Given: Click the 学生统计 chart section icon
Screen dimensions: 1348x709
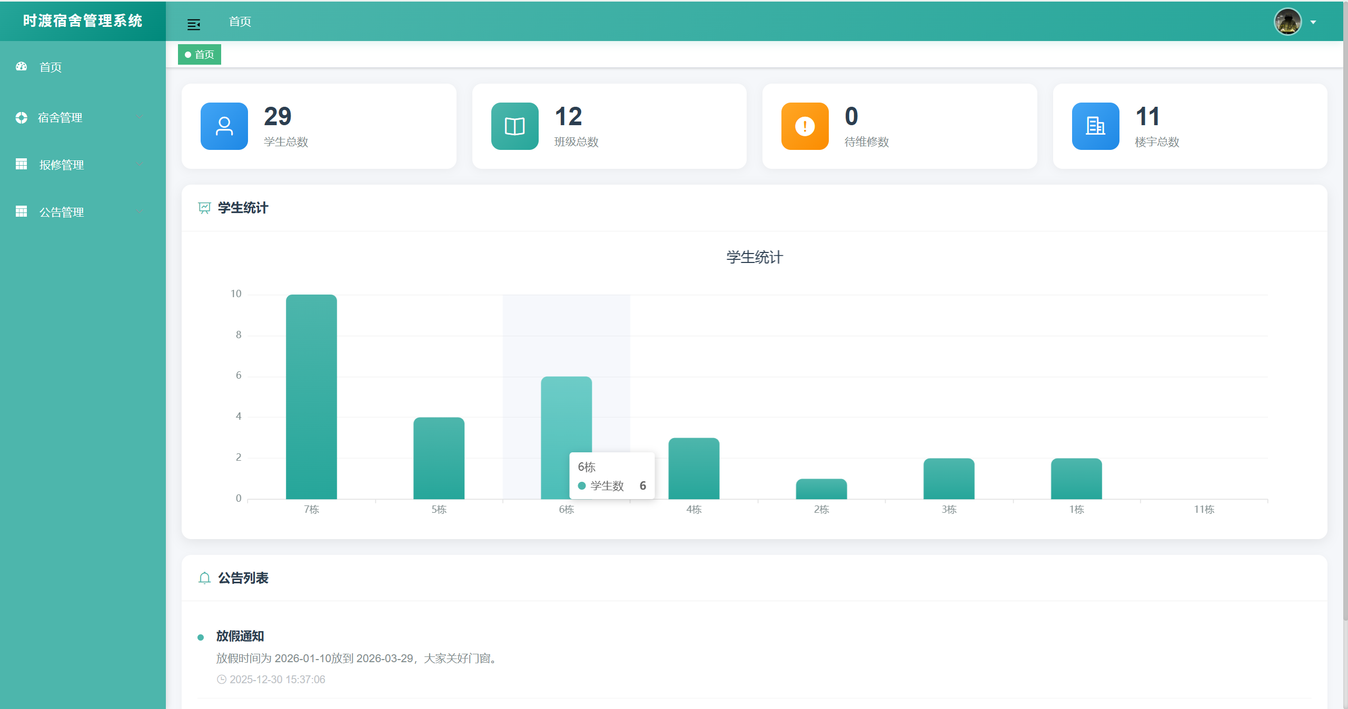Looking at the screenshot, I should [x=204, y=208].
